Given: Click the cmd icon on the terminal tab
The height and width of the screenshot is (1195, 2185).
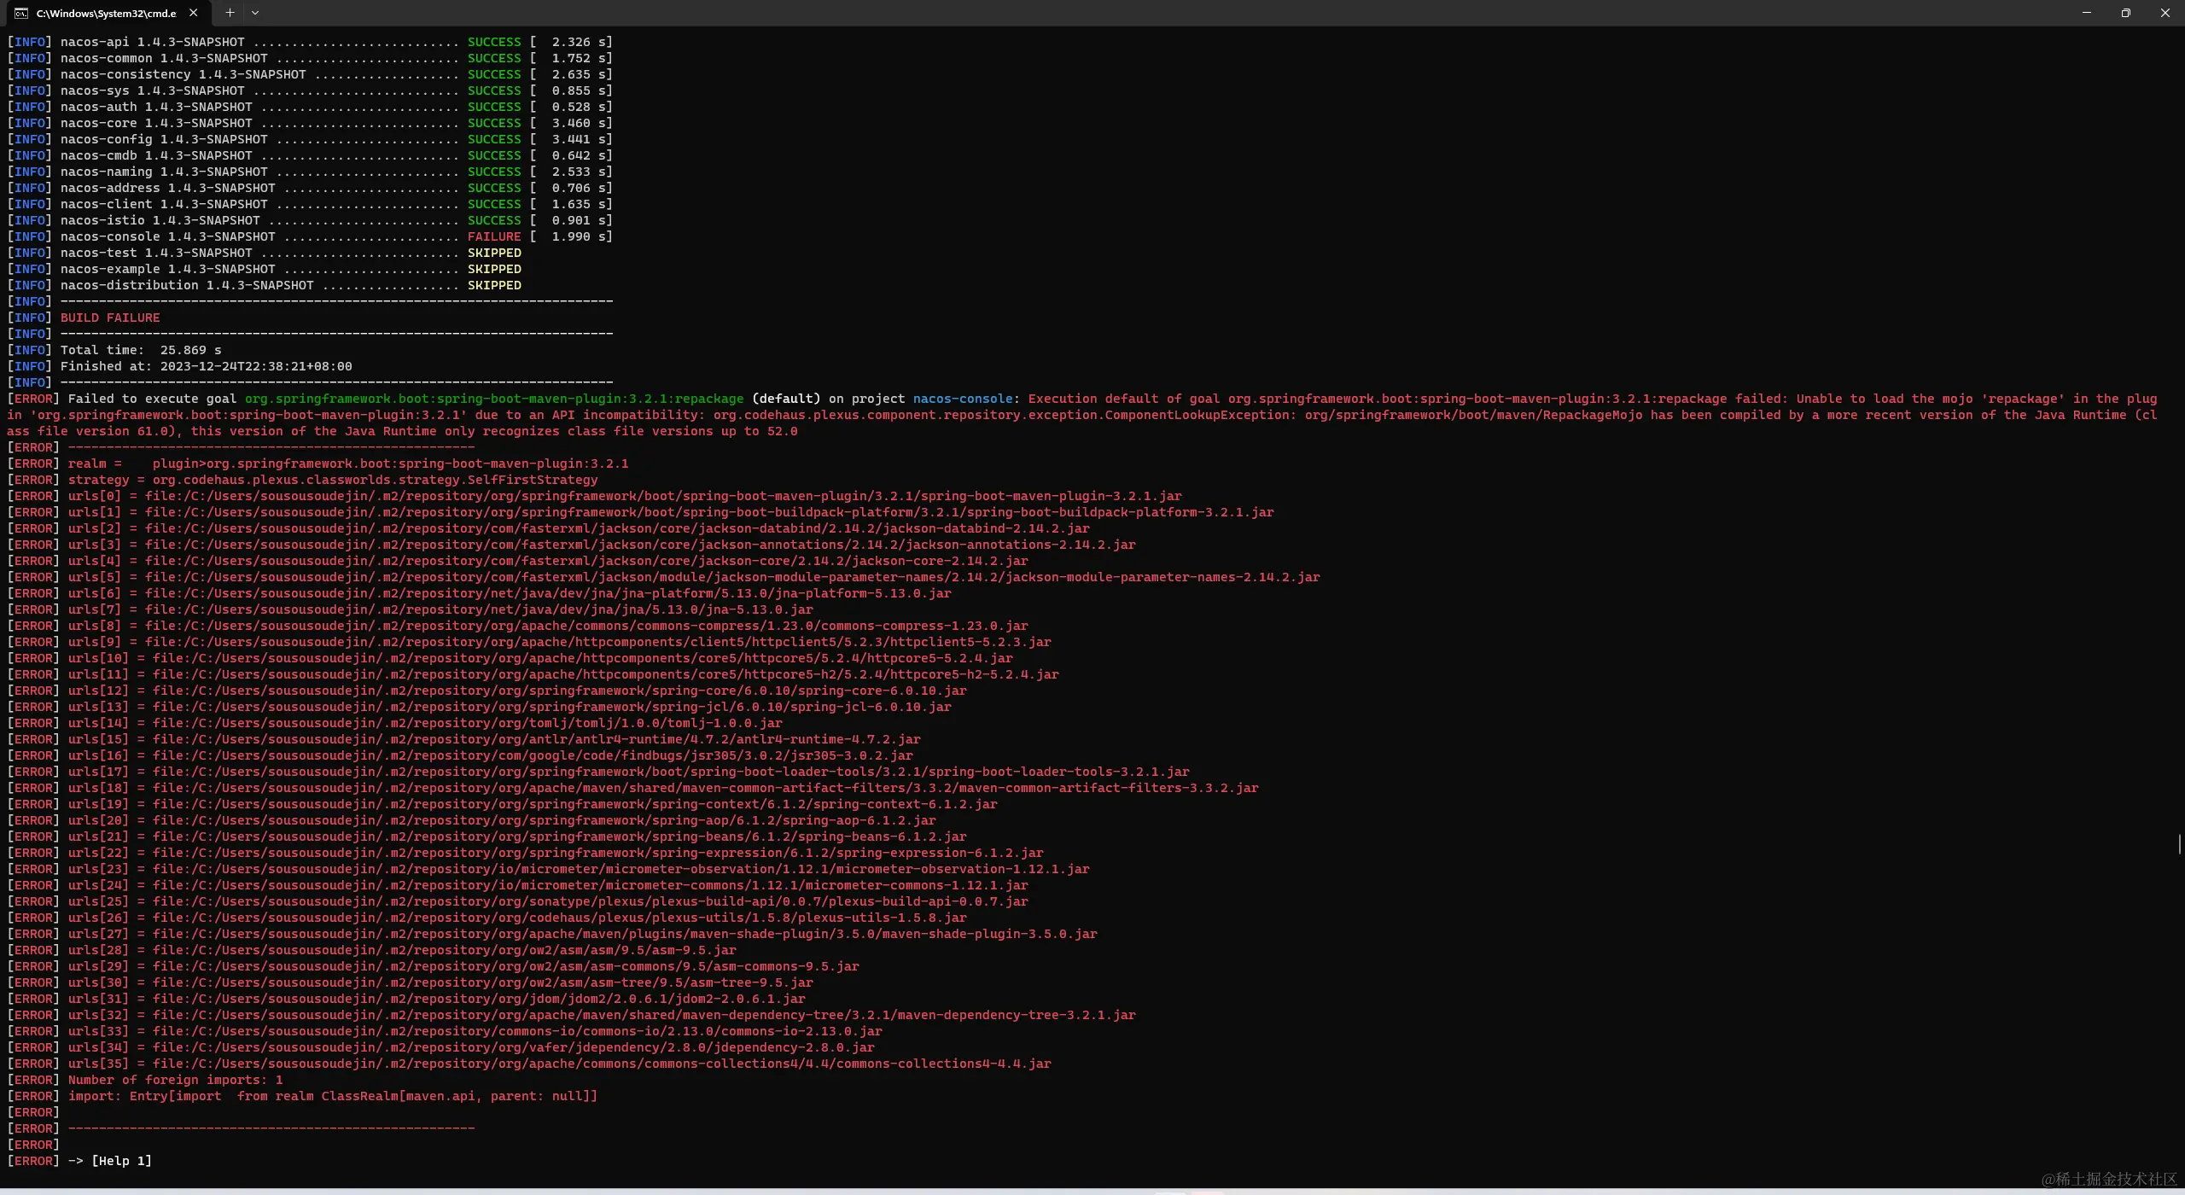Looking at the screenshot, I should [21, 13].
